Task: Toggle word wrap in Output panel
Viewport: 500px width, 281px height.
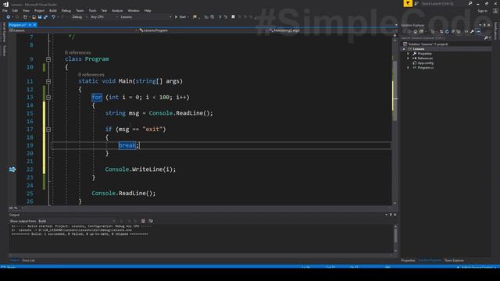Action: [x=151, y=221]
